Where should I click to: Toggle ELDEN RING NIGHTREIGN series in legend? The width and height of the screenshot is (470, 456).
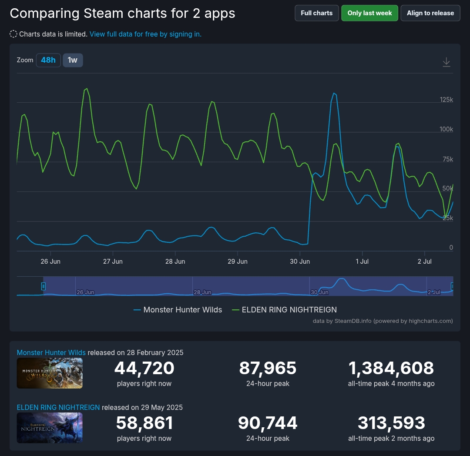click(285, 310)
